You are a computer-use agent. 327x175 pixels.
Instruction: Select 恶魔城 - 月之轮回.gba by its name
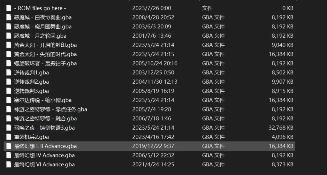click(40, 36)
